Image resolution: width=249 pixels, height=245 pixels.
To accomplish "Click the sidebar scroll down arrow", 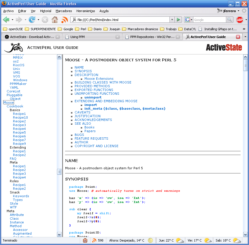I will pos(59,235).
